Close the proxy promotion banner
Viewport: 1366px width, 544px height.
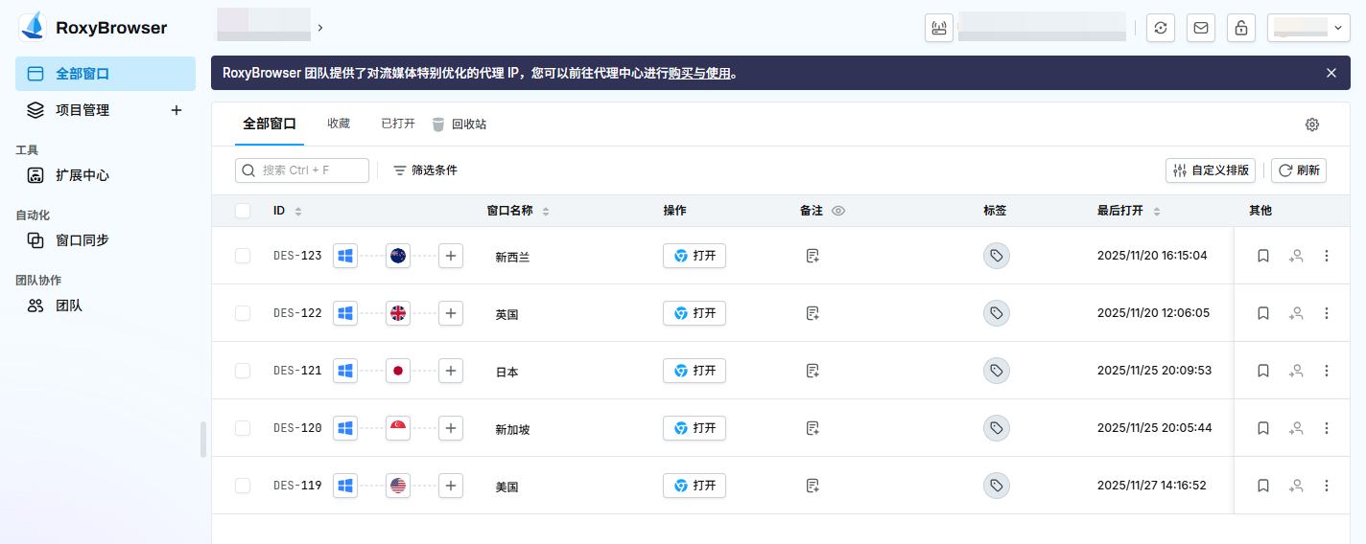1331,73
